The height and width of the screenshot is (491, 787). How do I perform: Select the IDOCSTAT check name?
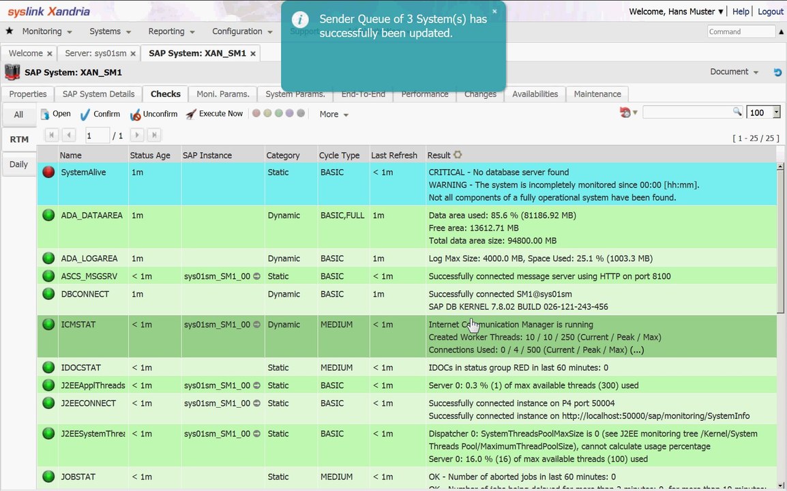80,368
